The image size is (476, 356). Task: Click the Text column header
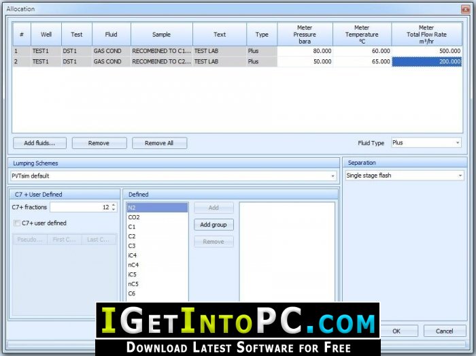pos(220,34)
